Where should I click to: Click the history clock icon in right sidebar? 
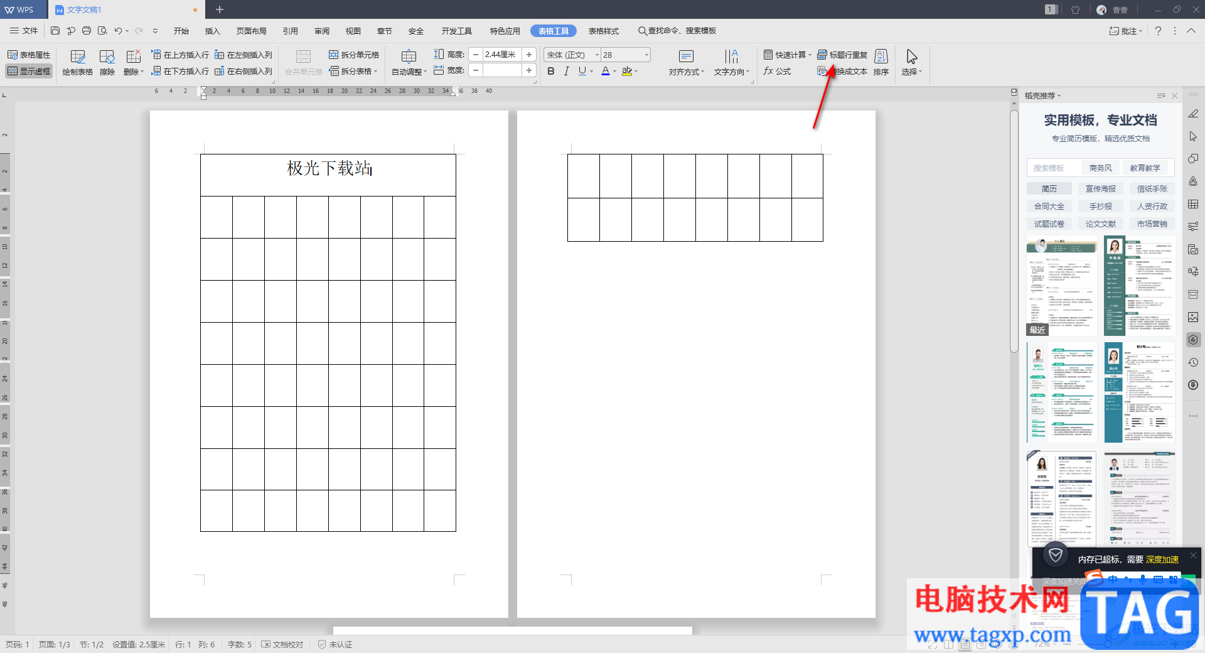[x=1193, y=362]
